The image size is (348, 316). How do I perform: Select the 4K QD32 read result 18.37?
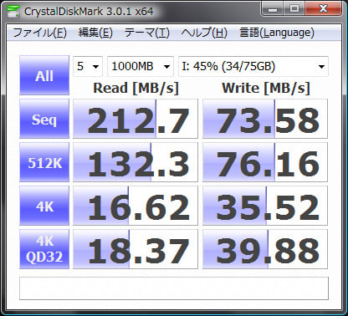136,249
